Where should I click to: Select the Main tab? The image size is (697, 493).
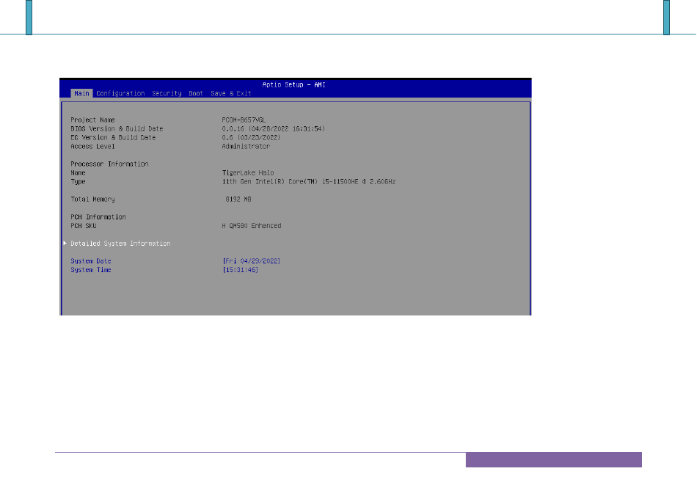coord(81,93)
